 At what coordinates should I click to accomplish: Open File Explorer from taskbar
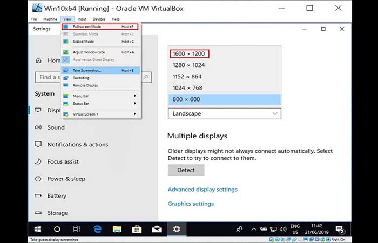(x=117, y=229)
